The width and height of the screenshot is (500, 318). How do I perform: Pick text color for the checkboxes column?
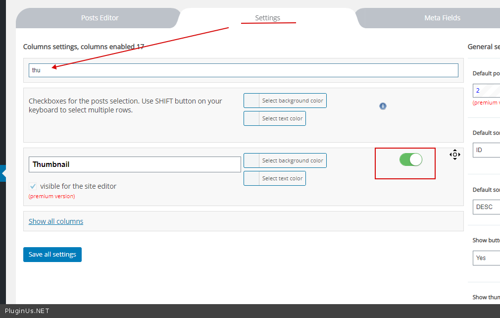pos(275,118)
